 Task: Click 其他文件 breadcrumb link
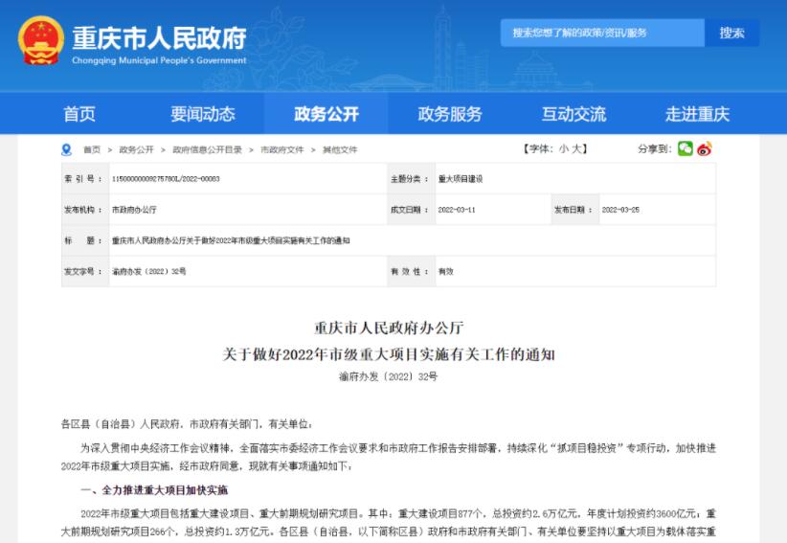click(x=340, y=150)
